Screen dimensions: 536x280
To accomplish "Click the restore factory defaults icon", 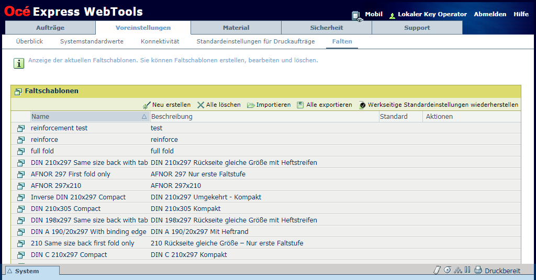I will pyautogui.click(x=362, y=105).
